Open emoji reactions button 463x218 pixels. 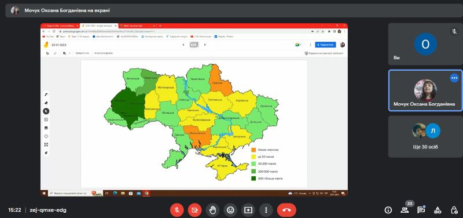click(230, 210)
